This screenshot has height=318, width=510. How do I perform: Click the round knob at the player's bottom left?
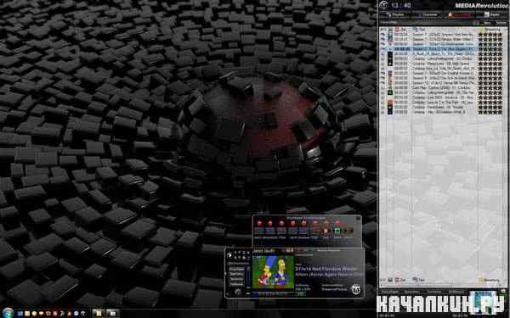(238, 292)
